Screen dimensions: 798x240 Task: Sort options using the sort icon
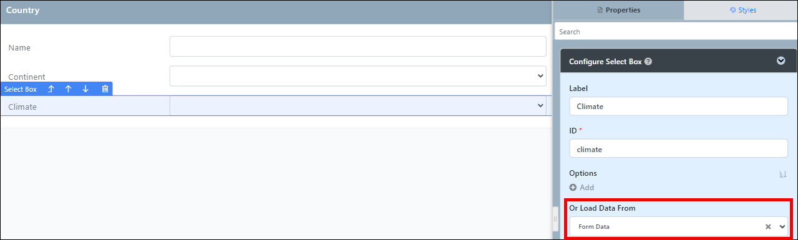pyautogui.click(x=782, y=174)
